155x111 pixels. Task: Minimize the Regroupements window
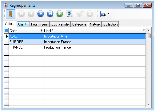[129, 6]
